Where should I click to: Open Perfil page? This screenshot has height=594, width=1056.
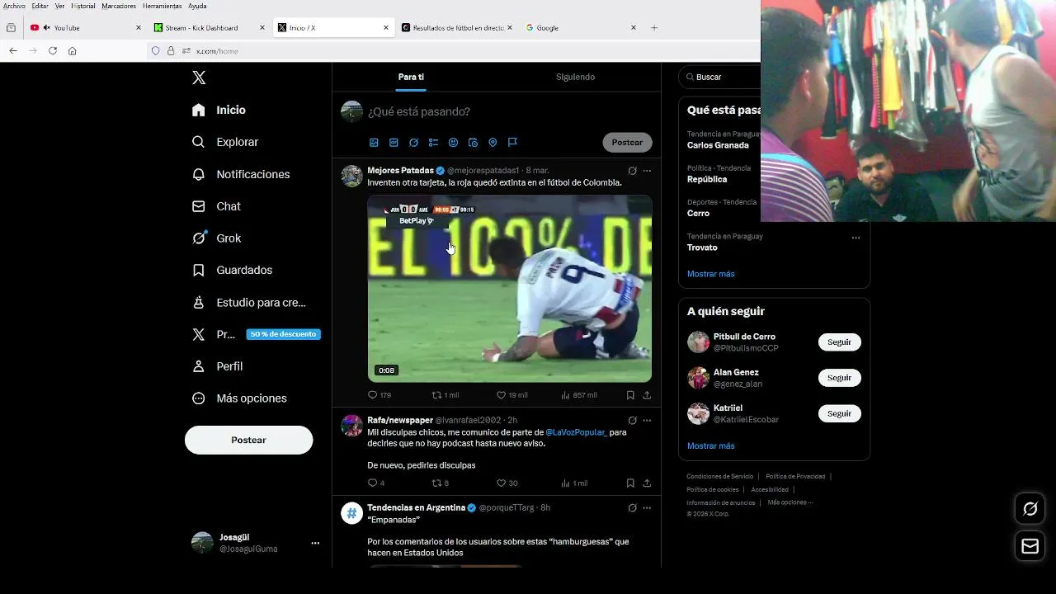tap(217, 366)
